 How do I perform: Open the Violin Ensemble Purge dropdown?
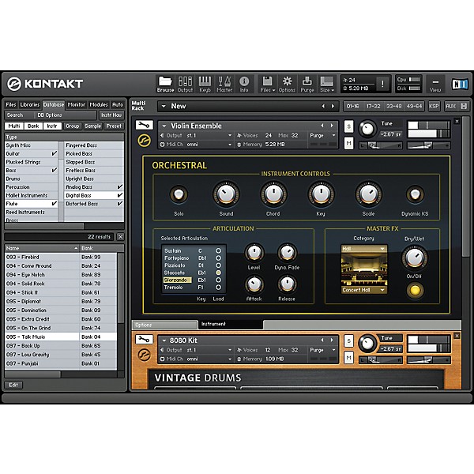(x=333, y=135)
